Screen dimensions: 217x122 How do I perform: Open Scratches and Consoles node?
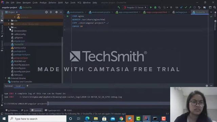pyautogui.click(x=21, y=82)
